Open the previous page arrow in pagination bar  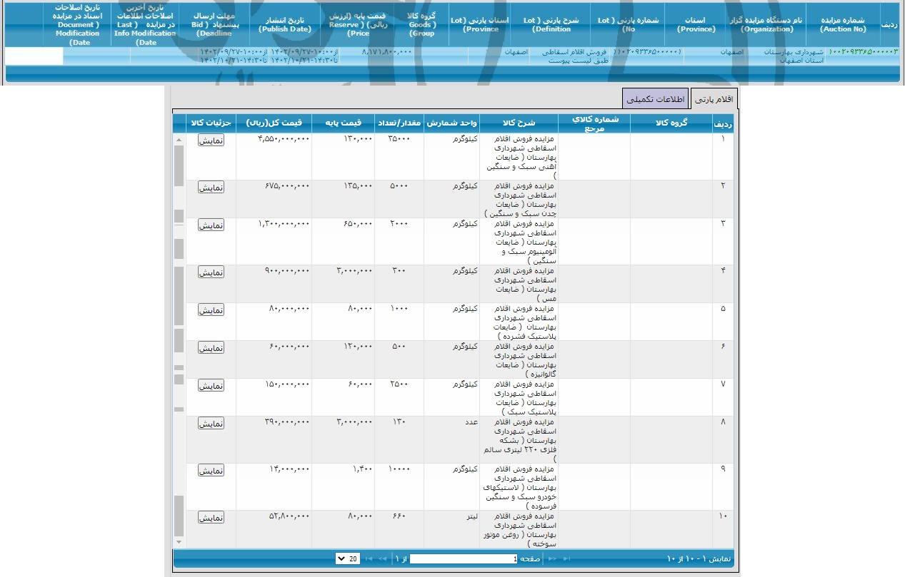point(381,559)
